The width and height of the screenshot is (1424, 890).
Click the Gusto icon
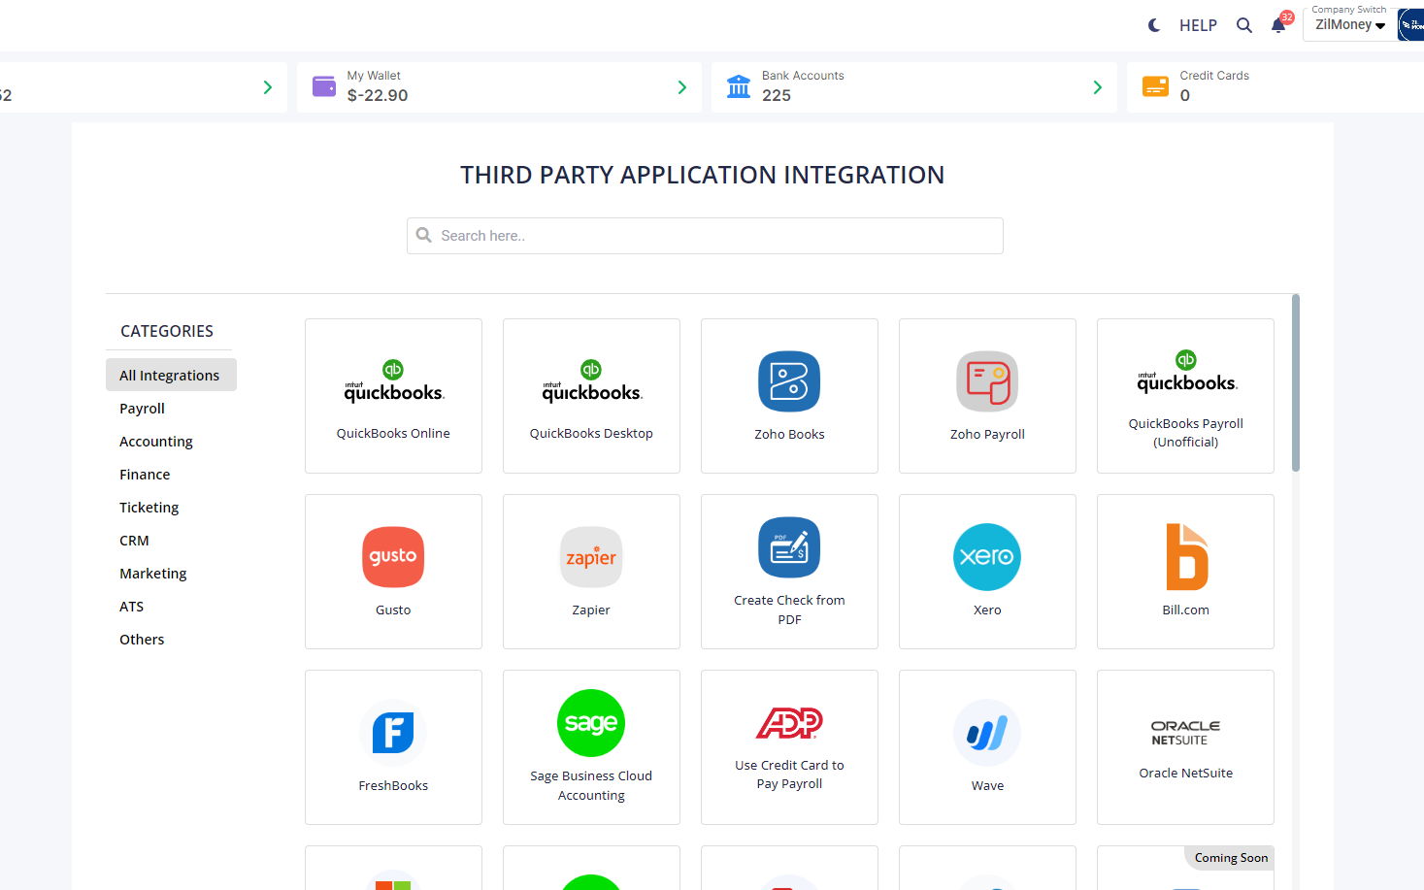(x=393, y=557)
